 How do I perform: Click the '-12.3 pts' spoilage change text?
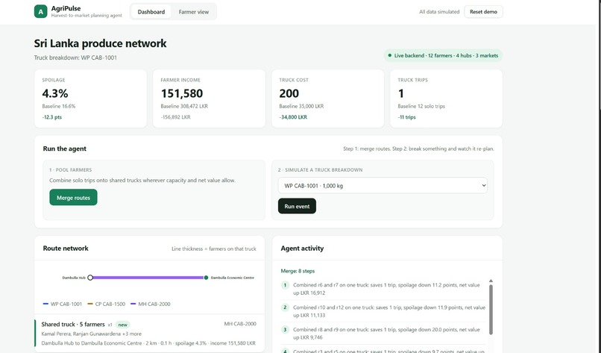coord(51,117)
